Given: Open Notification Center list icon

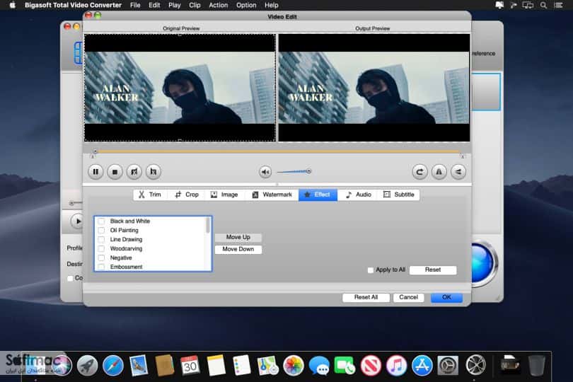Looking at the screenshot, I should click(558, 5).
